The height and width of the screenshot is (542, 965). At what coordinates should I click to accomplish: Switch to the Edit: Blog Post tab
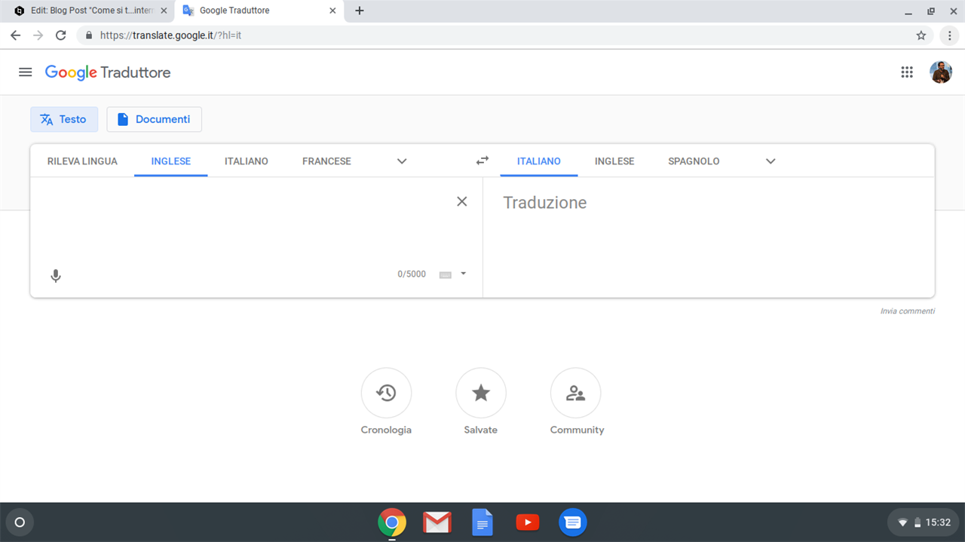tap(87, 11)
